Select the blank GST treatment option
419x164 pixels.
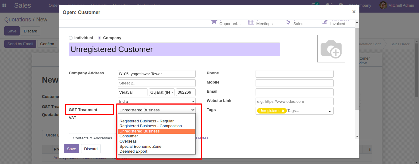[x=157, y=116]
